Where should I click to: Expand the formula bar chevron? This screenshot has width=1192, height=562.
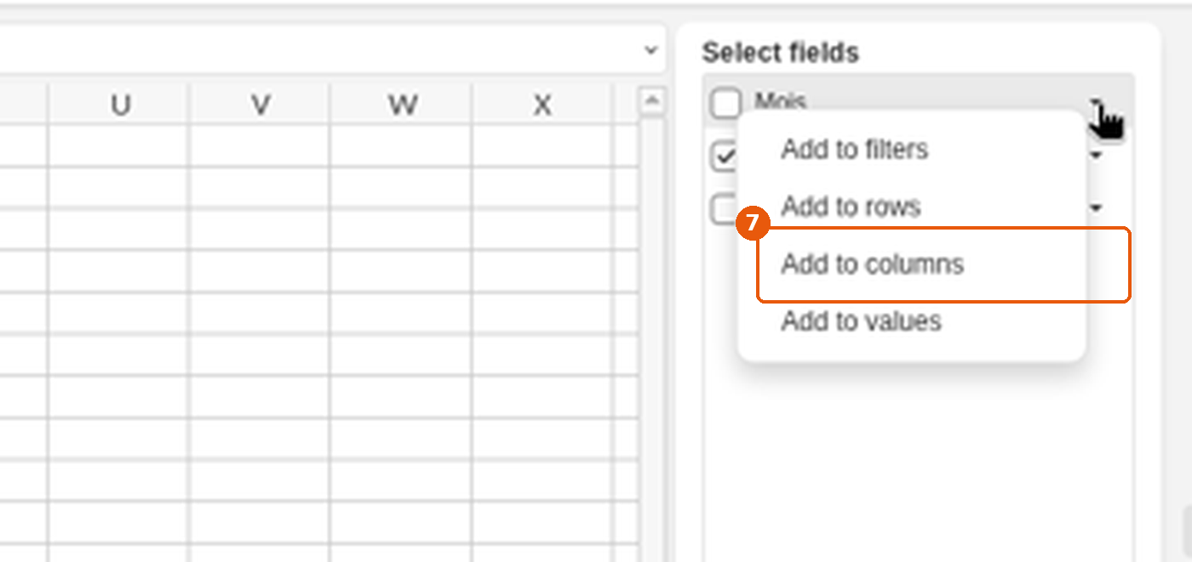tap(651, 50)
